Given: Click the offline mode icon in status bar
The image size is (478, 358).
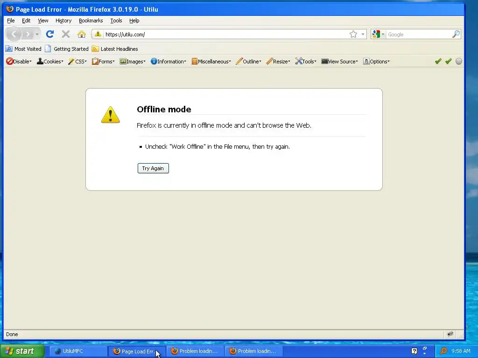Looking at the screenshot, I should coord(450,334).
